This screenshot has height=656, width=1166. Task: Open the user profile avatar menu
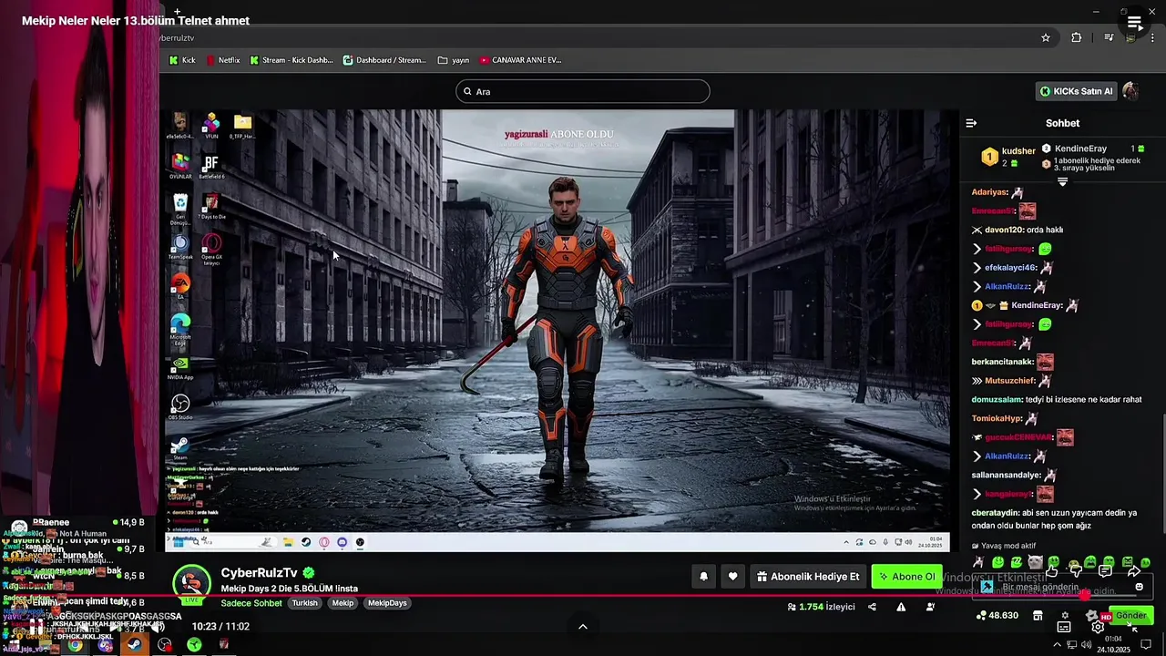(1130, 91)
